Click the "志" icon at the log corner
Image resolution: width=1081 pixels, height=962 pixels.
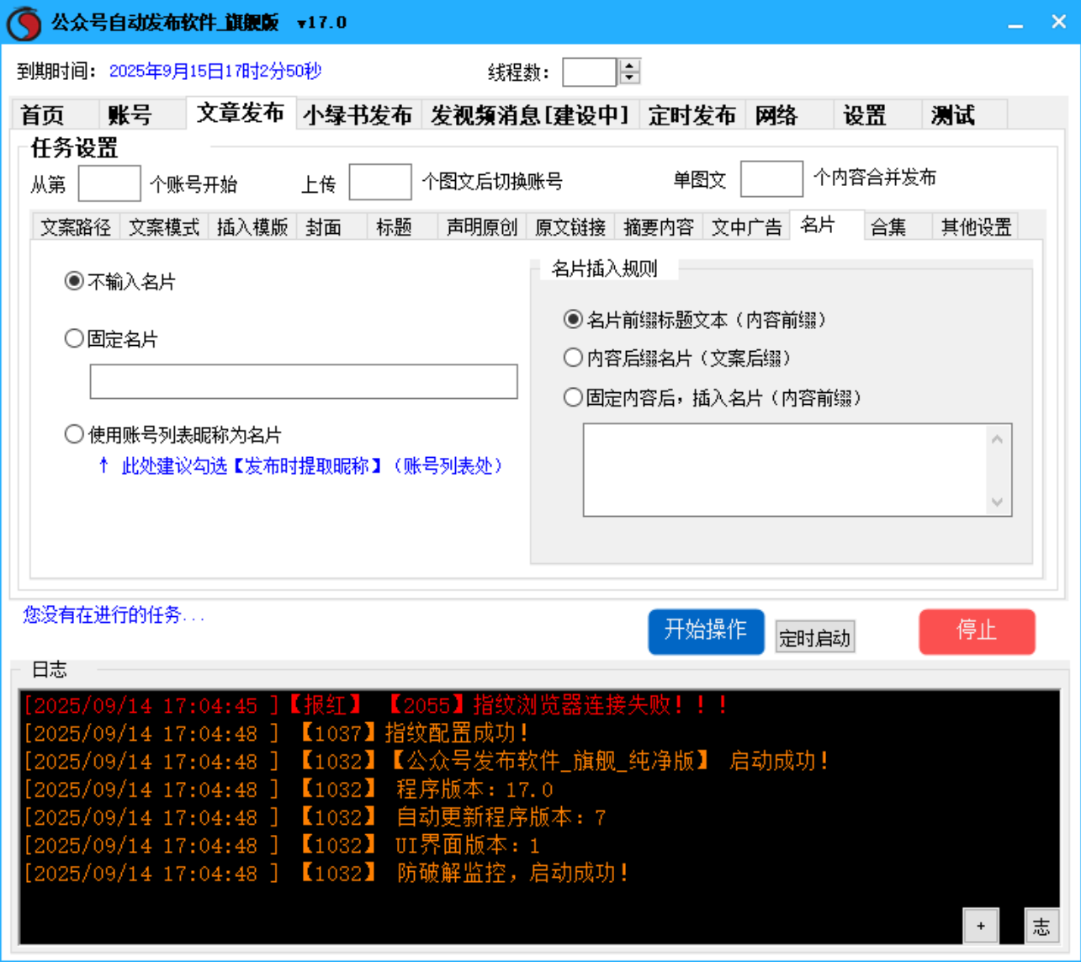click(x=1041, y=925)
